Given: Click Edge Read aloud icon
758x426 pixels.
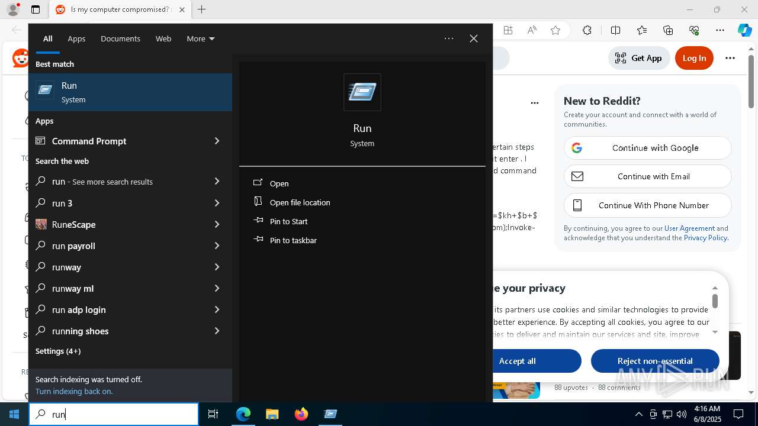Looking at the screenshot, I should coord(532,30).
